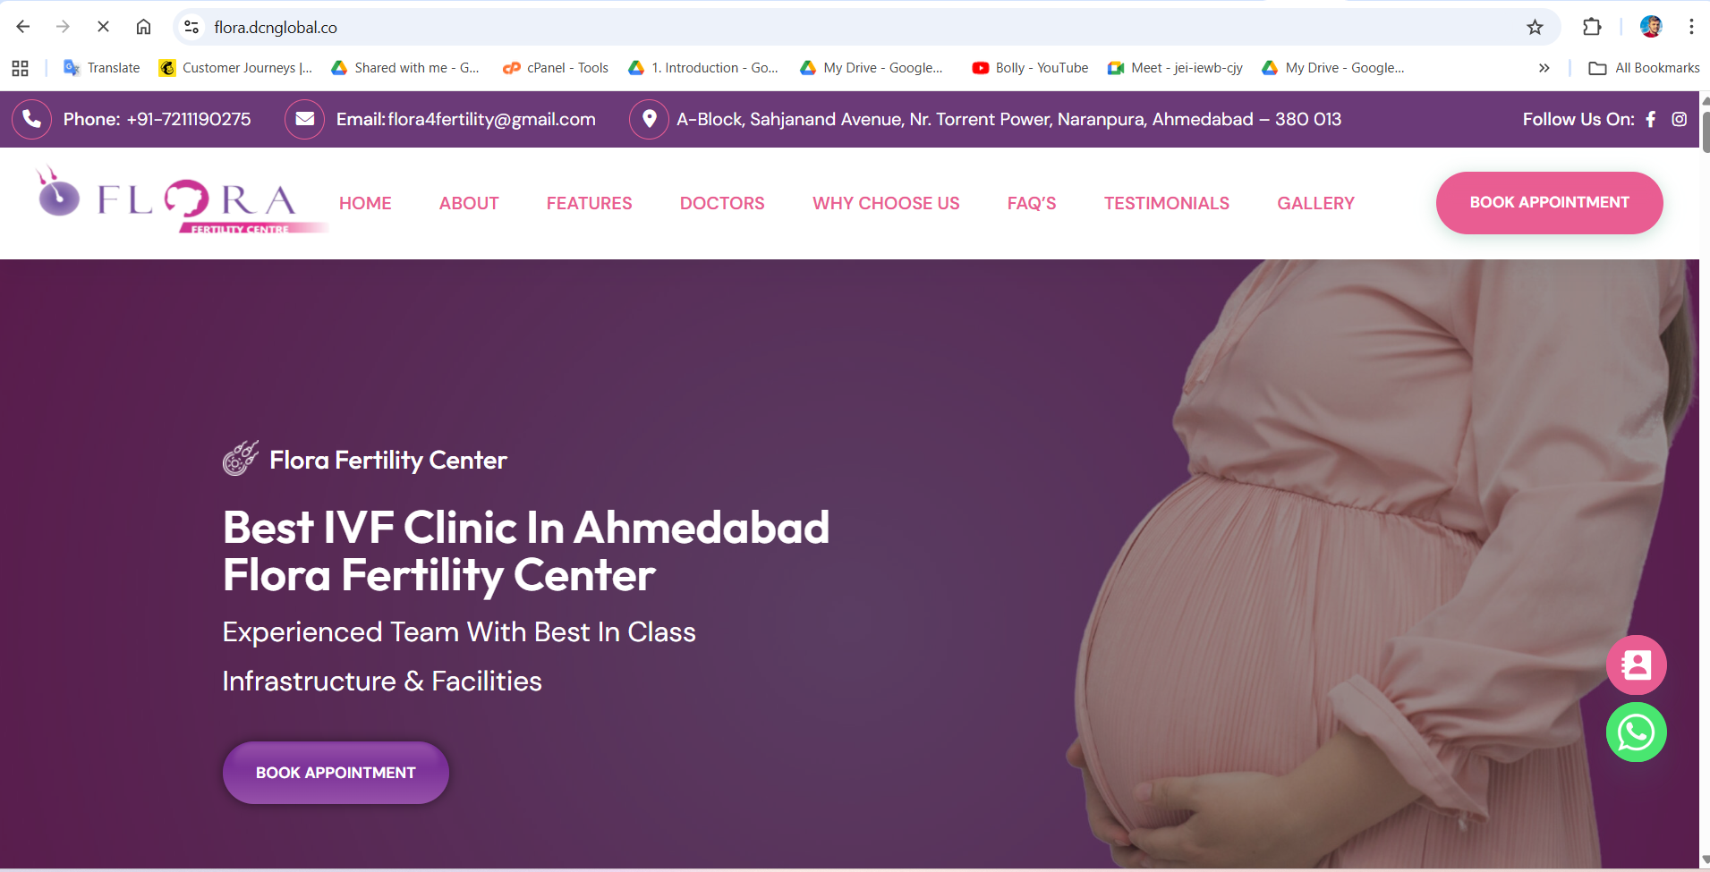
Task: Click the location pin icon near address
Action: point(649,119)
